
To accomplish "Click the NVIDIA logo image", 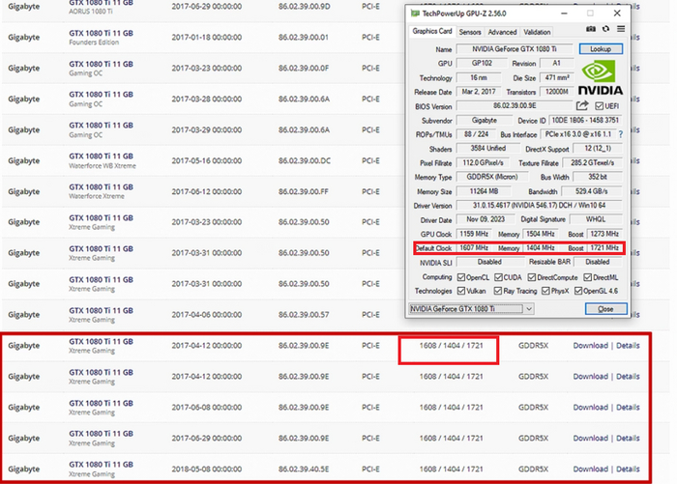I will 601,77.
